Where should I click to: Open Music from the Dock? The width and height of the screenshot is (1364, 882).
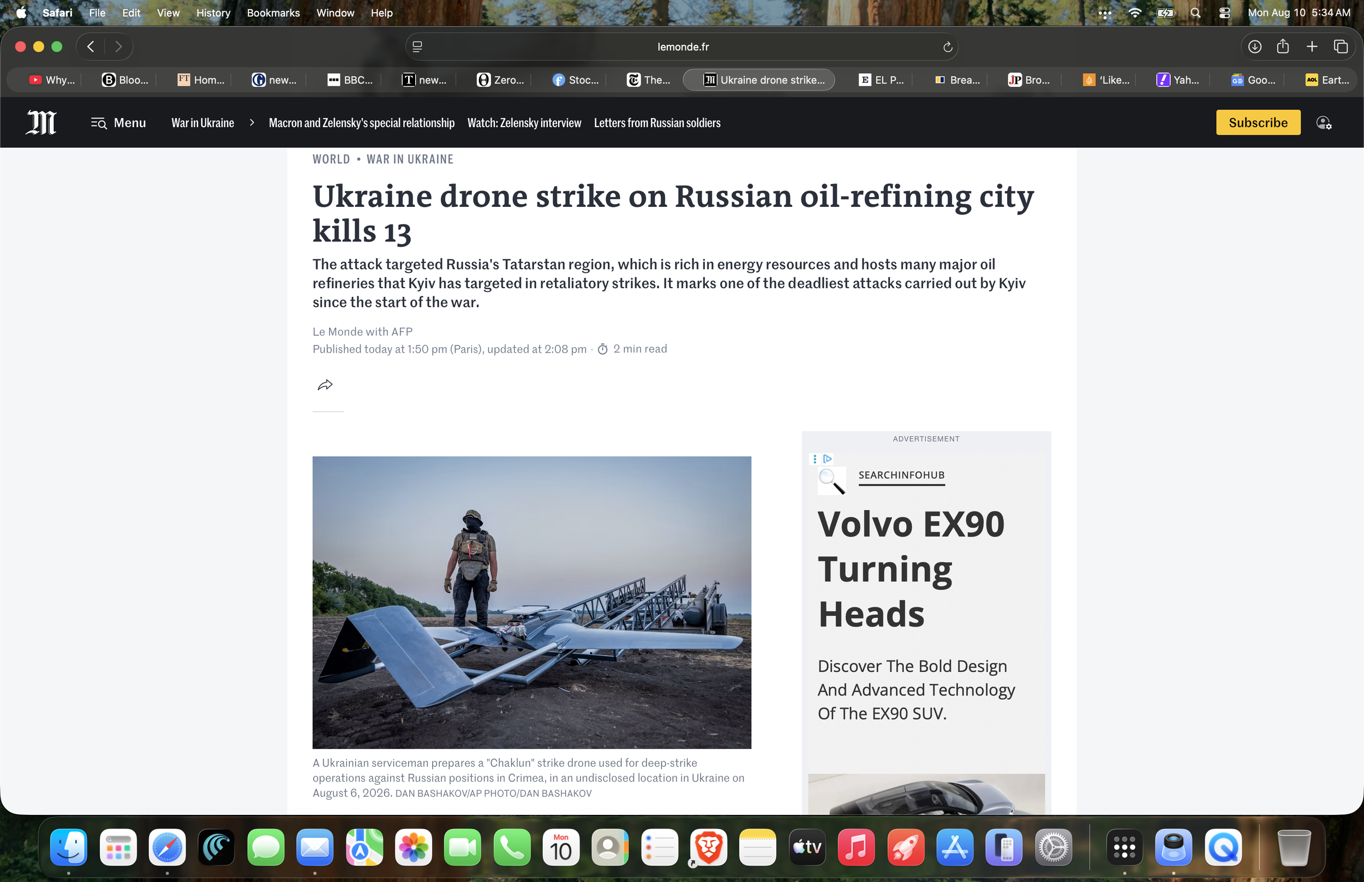[x=856, y=847]
